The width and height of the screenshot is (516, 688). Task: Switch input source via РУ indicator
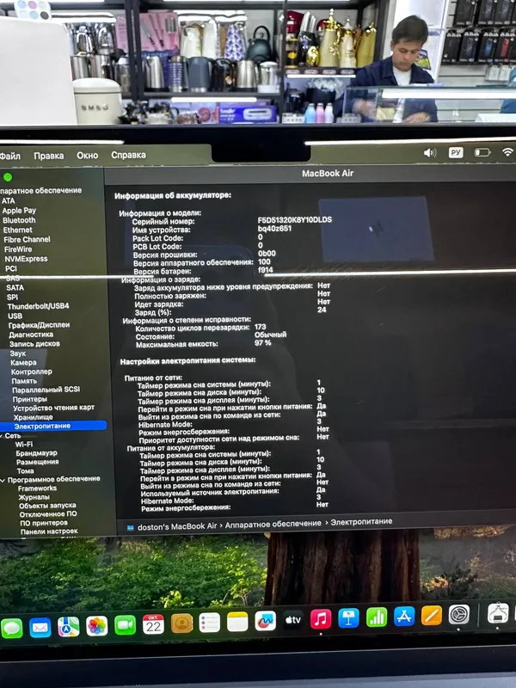456,152
